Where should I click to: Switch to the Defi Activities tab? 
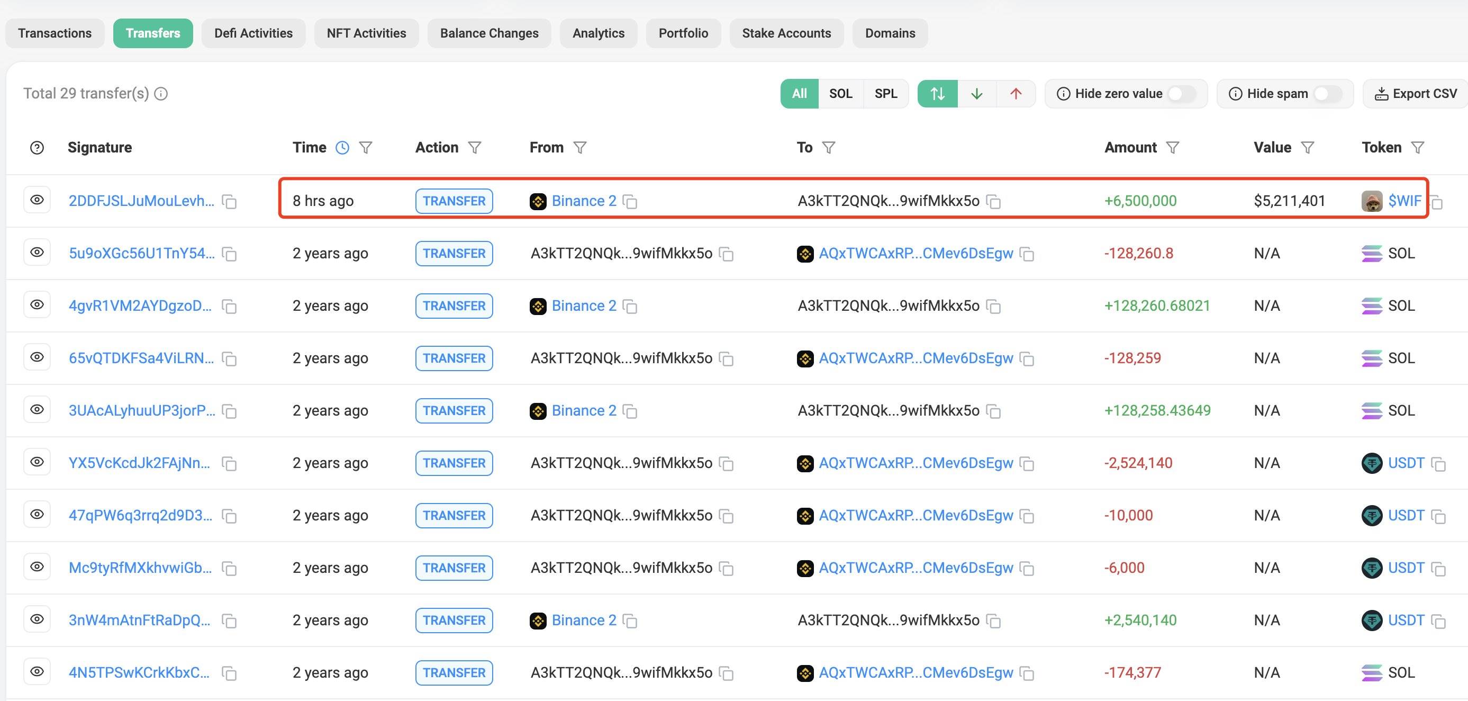pyautogui.click(x=253, y=33)
